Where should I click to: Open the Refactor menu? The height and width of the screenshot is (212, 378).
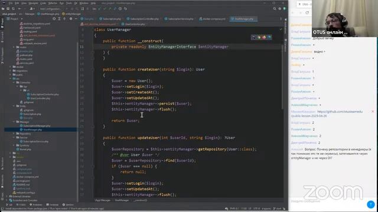[53, 3]
